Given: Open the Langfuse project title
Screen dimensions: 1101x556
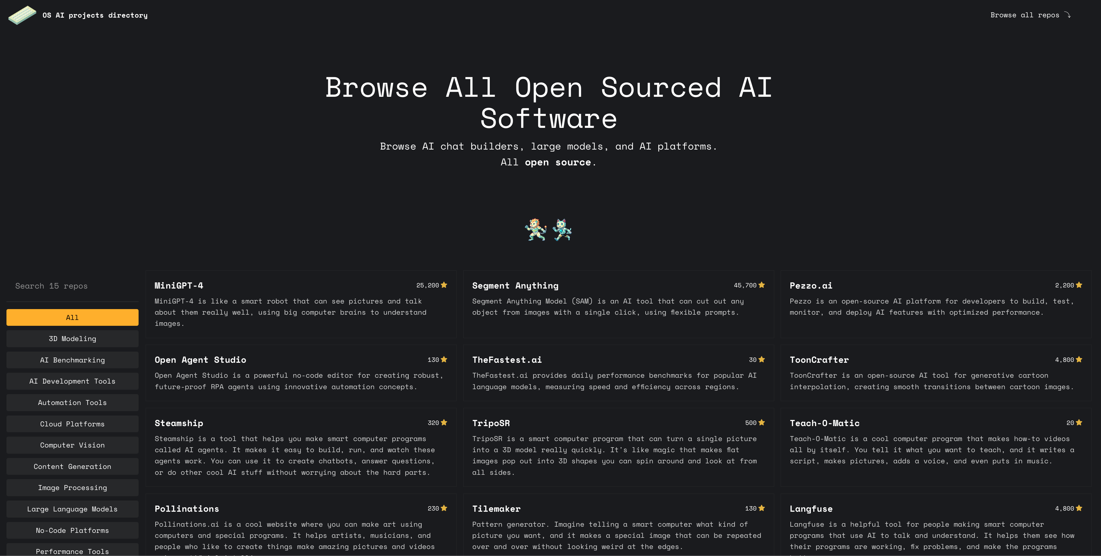Looking at the screenshot, I should pos(811,509).
